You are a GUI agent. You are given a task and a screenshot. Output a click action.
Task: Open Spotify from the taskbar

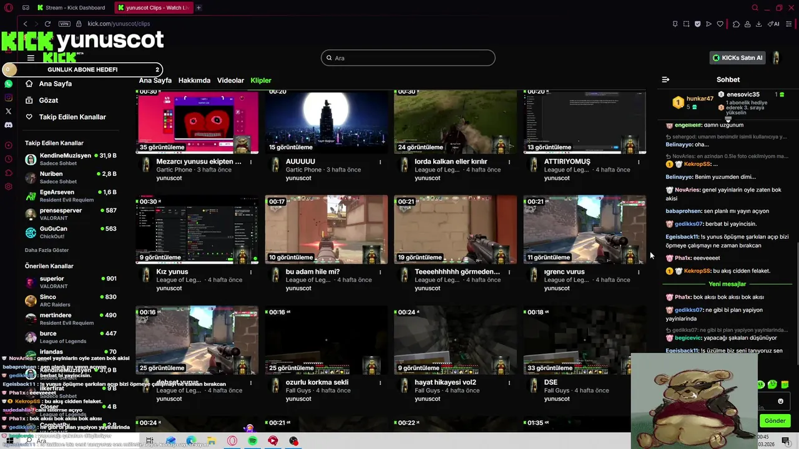253,441
